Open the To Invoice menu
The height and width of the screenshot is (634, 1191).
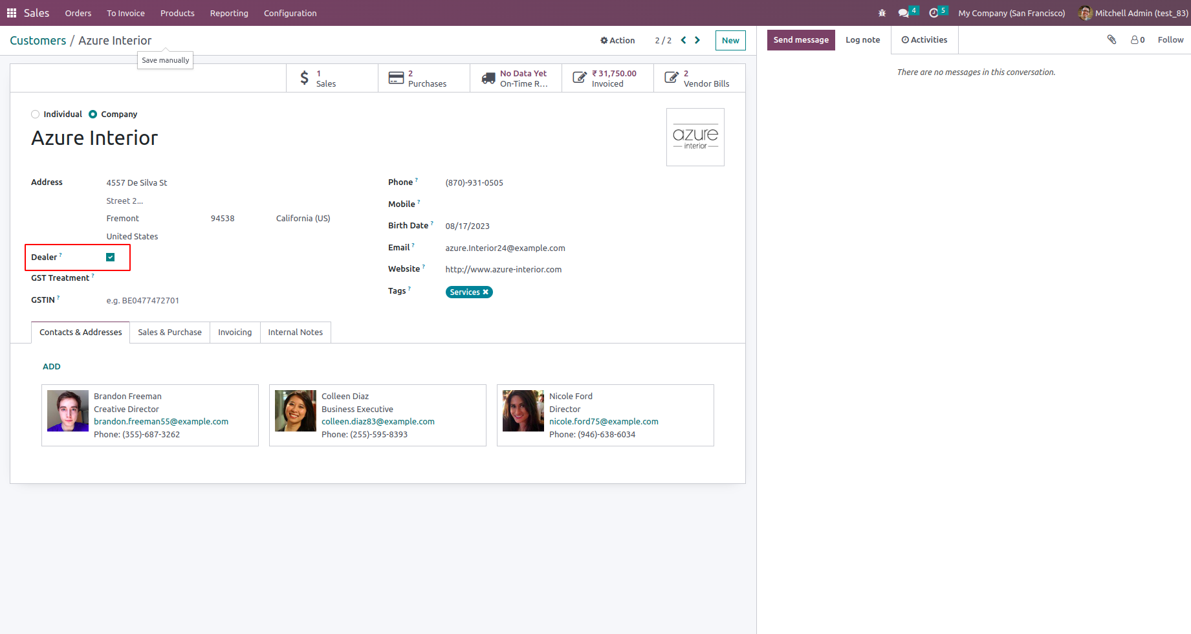(126, 13)
